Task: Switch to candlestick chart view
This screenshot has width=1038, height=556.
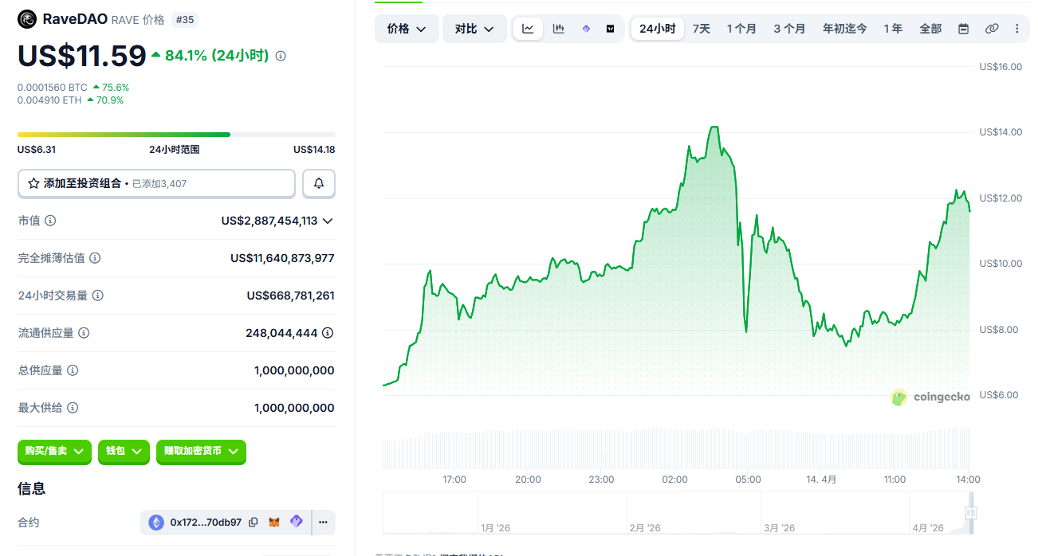Action: pyautogui.click(x=559, y=29)
